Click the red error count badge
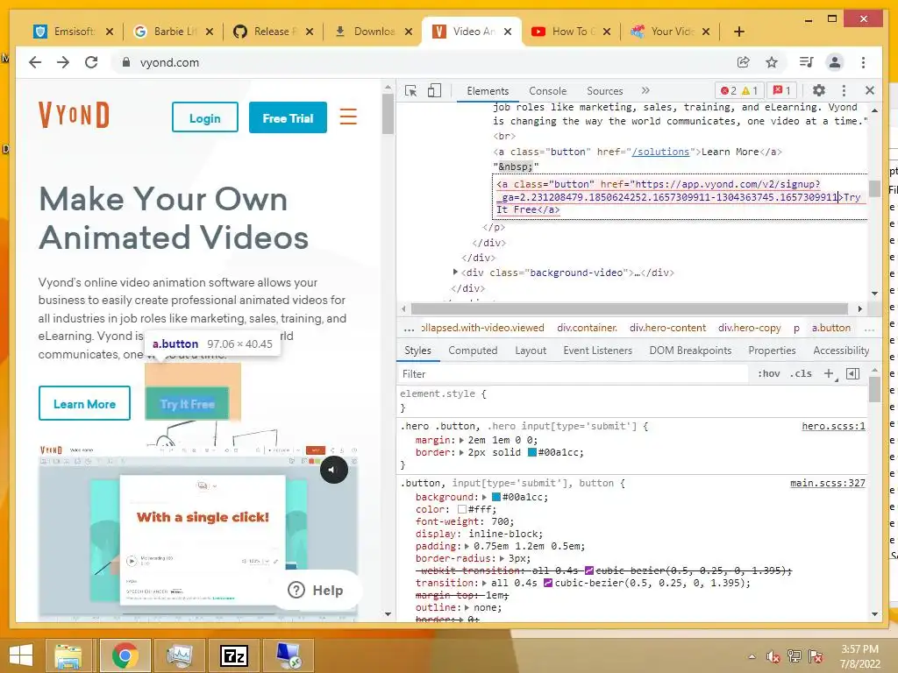 pyautogui.click(x=729, y=90)
